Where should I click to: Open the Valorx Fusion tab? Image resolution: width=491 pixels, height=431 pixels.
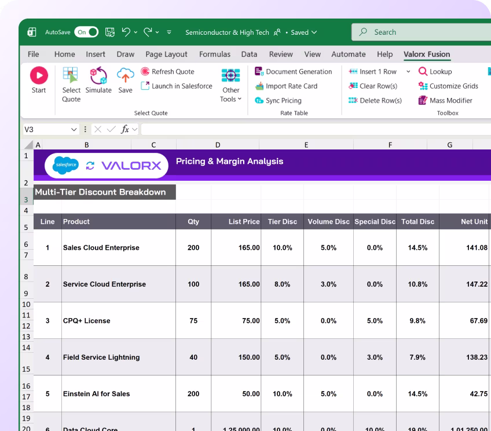(427, 54)
